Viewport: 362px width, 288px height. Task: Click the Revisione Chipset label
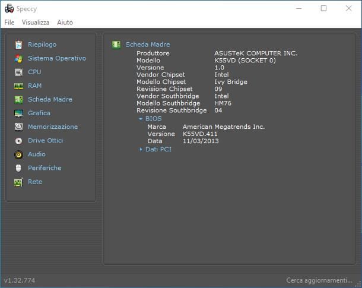(164, 89)
